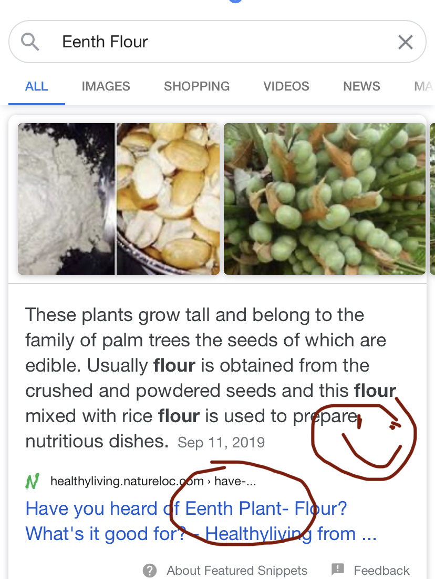Open About Featured Snippets
The height and width of the screenshot is (579, 435).
[236, 570]
